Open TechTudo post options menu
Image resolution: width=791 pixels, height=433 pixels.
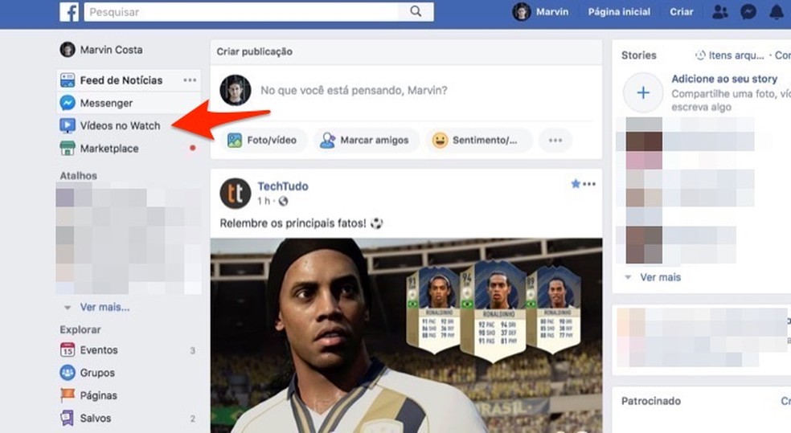pos(588,184)
